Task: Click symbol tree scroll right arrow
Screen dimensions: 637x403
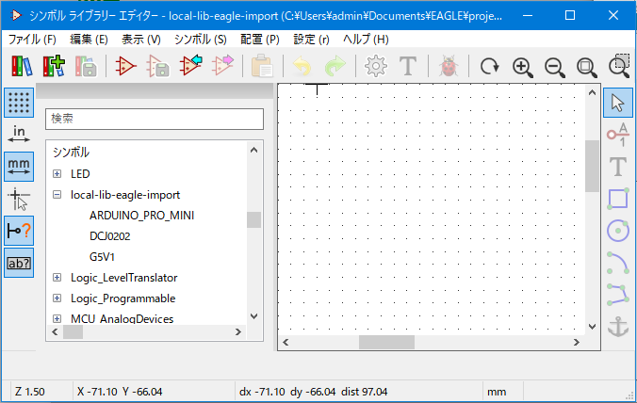Action: (x=238, y=332)
